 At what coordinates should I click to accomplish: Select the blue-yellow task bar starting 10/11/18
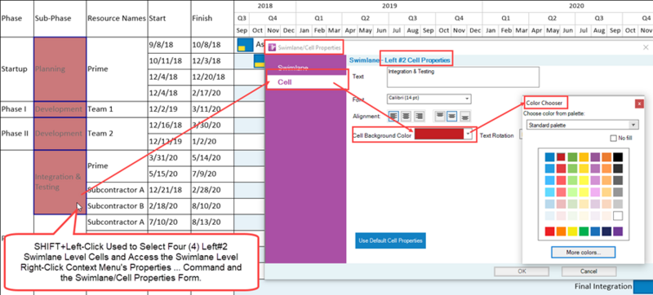(259, 60)
